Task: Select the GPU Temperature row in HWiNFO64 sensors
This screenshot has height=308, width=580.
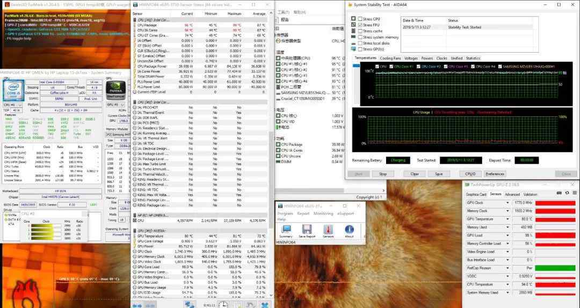Action: [200, 236]
